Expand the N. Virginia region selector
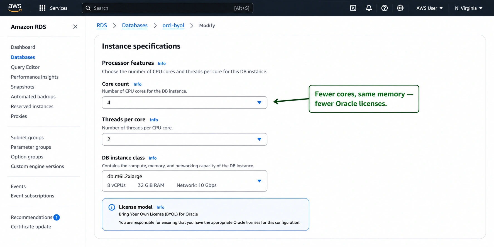 pyautogui.click(x=469, y=8)
